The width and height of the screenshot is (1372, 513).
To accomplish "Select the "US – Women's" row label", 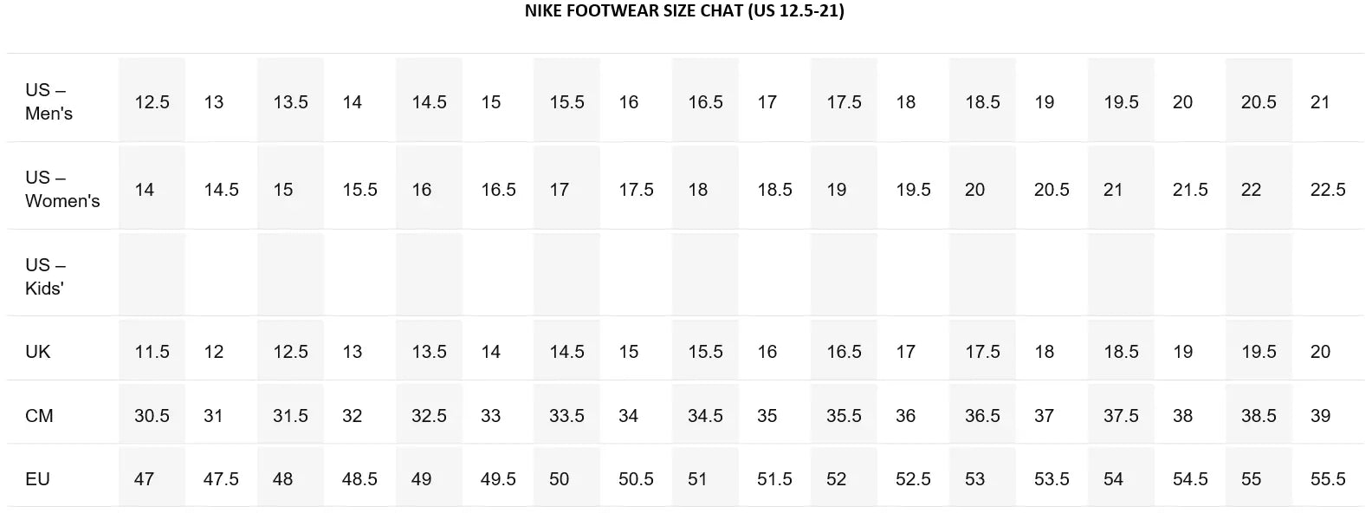I will pyautogui.click(x=62, y=189).
